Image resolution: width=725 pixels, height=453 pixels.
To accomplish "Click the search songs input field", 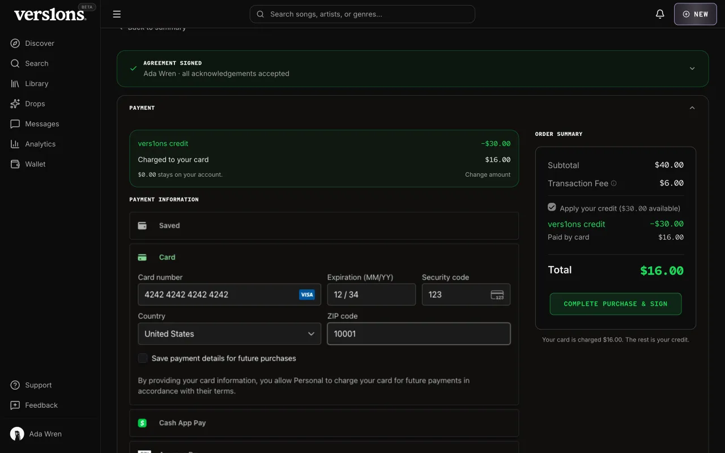I will coord(362,14).
